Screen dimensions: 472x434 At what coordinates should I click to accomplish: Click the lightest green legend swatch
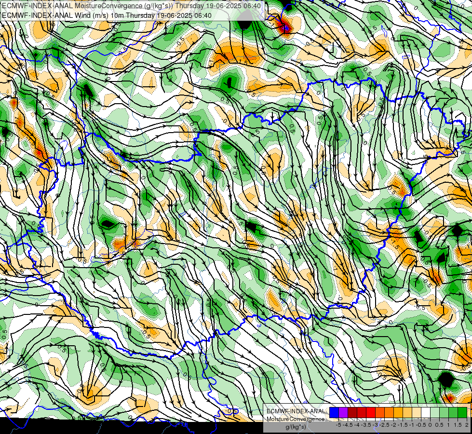[435, 412]
